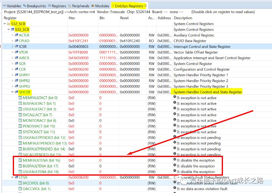Click the SCR register icon

point(16,63)
